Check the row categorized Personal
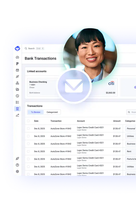 click(x=28, y=128)
